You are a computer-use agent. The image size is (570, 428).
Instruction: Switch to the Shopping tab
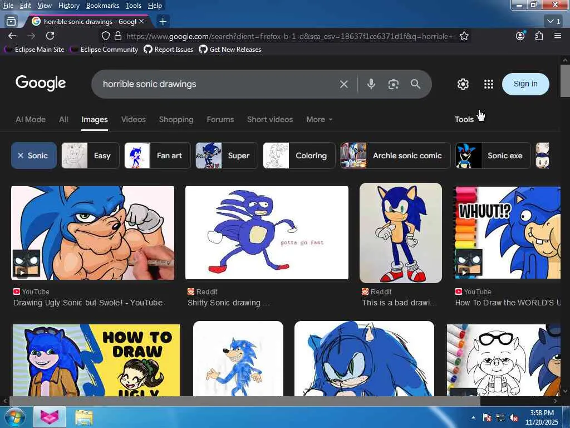click(176, 119)
